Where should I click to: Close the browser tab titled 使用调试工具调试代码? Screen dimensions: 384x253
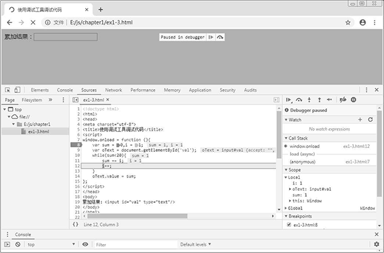[x=86, y=10]
